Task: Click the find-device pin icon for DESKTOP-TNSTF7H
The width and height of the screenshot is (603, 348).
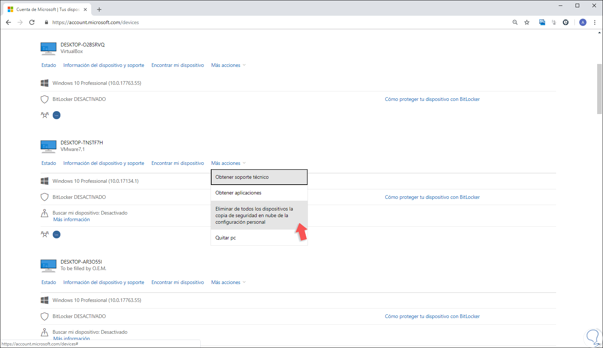Action: (x=45, y=213)
